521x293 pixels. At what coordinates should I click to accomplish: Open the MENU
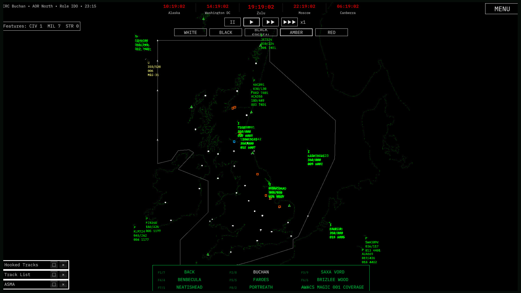click(x=502, y=9)
